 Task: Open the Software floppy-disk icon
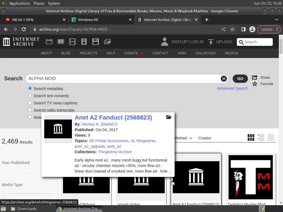95,42
